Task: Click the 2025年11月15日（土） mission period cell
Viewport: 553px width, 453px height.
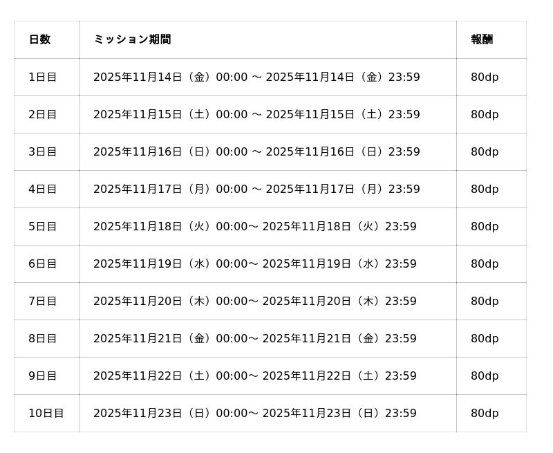Action: pyautogui.click(x=256, y=114)
